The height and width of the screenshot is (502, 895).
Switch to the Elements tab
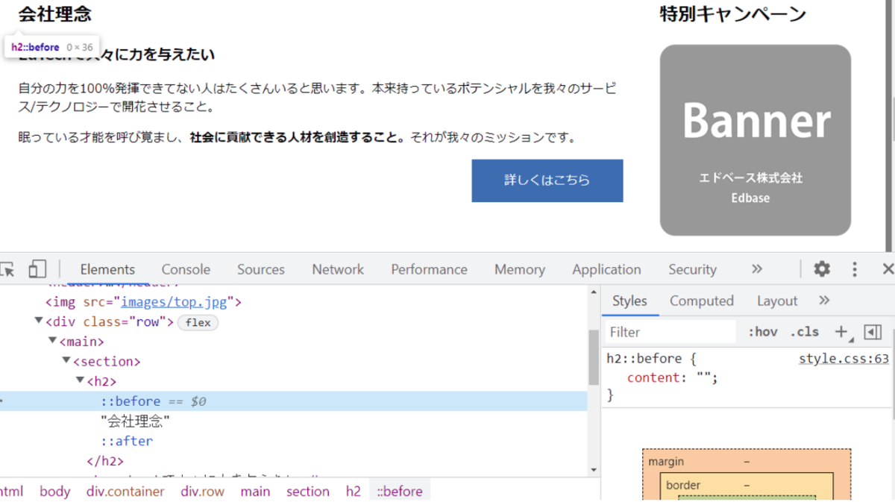[x=107, y=269]
